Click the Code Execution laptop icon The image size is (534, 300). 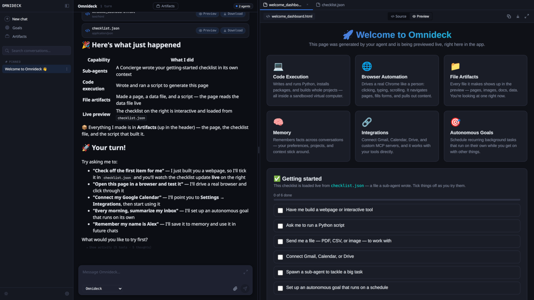point(278,66)
